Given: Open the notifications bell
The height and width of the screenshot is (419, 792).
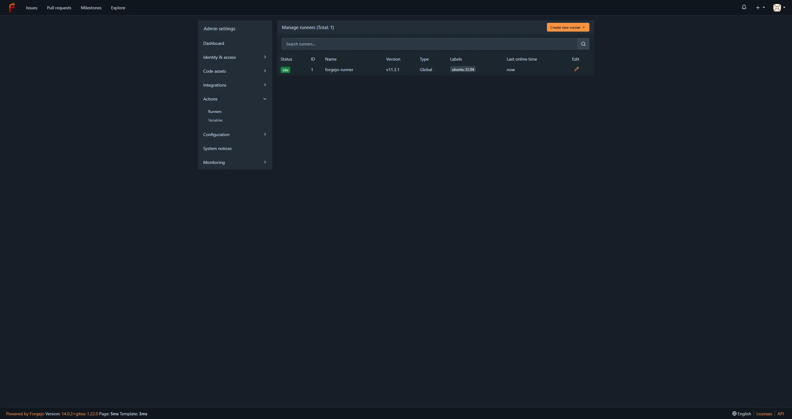Looking at the screenshot, I should tap(743, 7).
